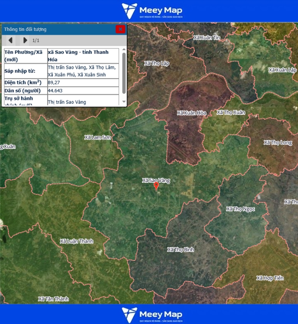Select the Xã Sao Vàng map label
This screenshot has height=324, width=298.
click(x=156, y=180)
